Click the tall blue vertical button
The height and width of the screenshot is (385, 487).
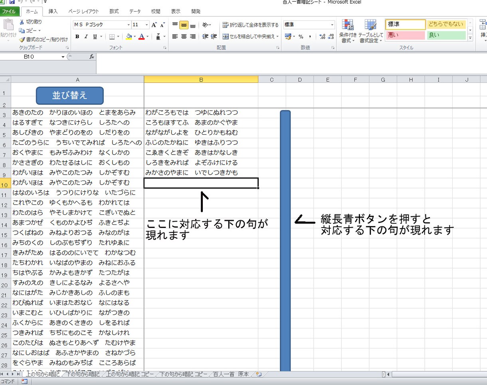click(285, 241)
